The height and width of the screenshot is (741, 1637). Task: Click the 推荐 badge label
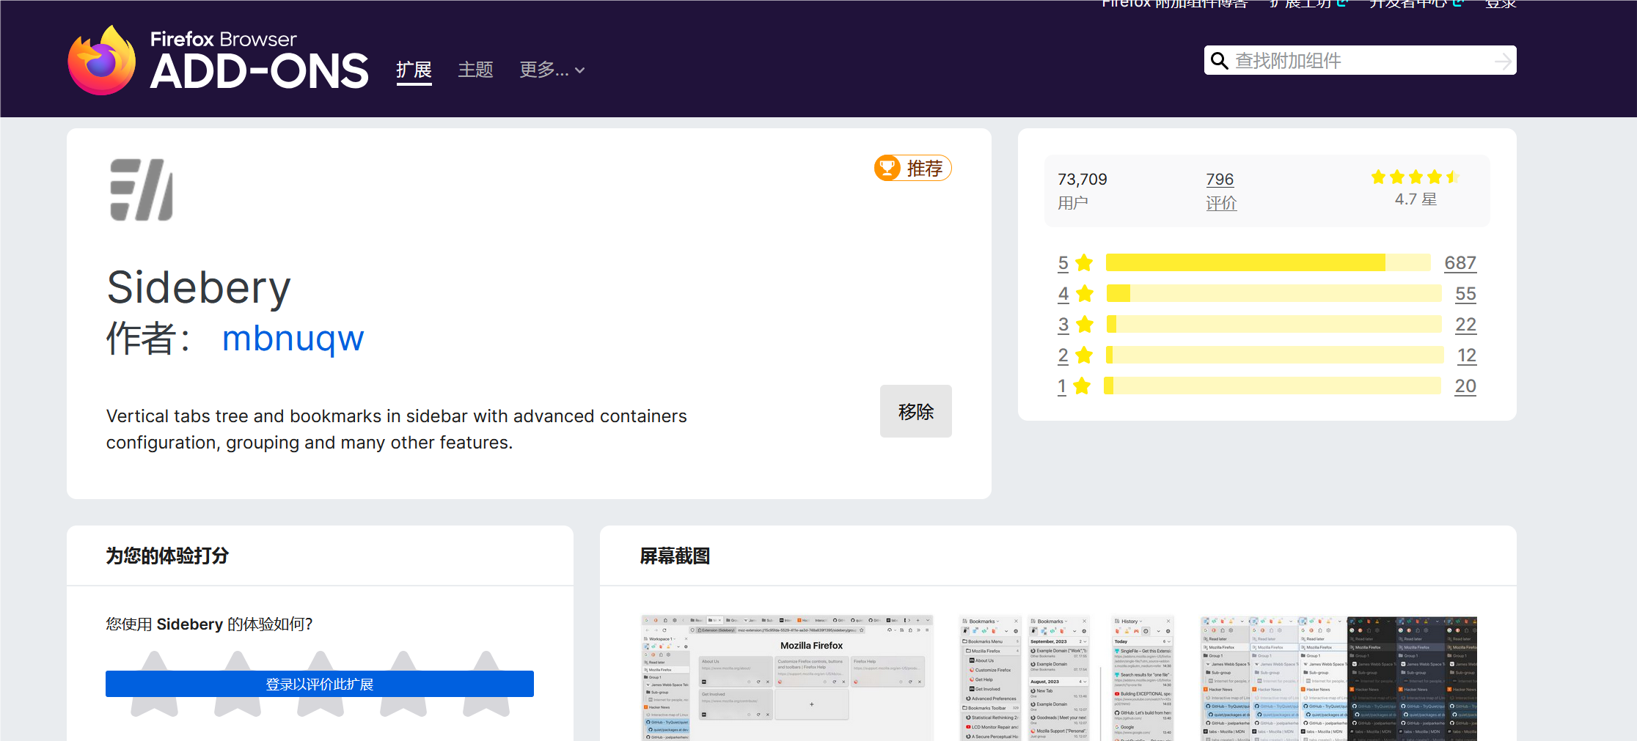(x=925, y=169)
